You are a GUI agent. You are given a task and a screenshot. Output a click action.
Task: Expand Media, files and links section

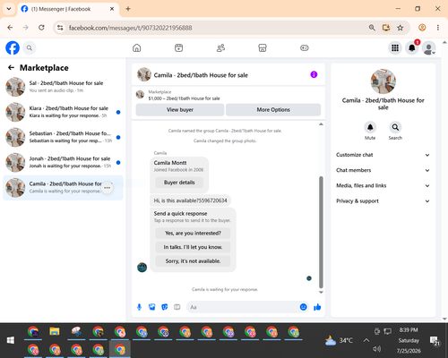click(383, 185)
